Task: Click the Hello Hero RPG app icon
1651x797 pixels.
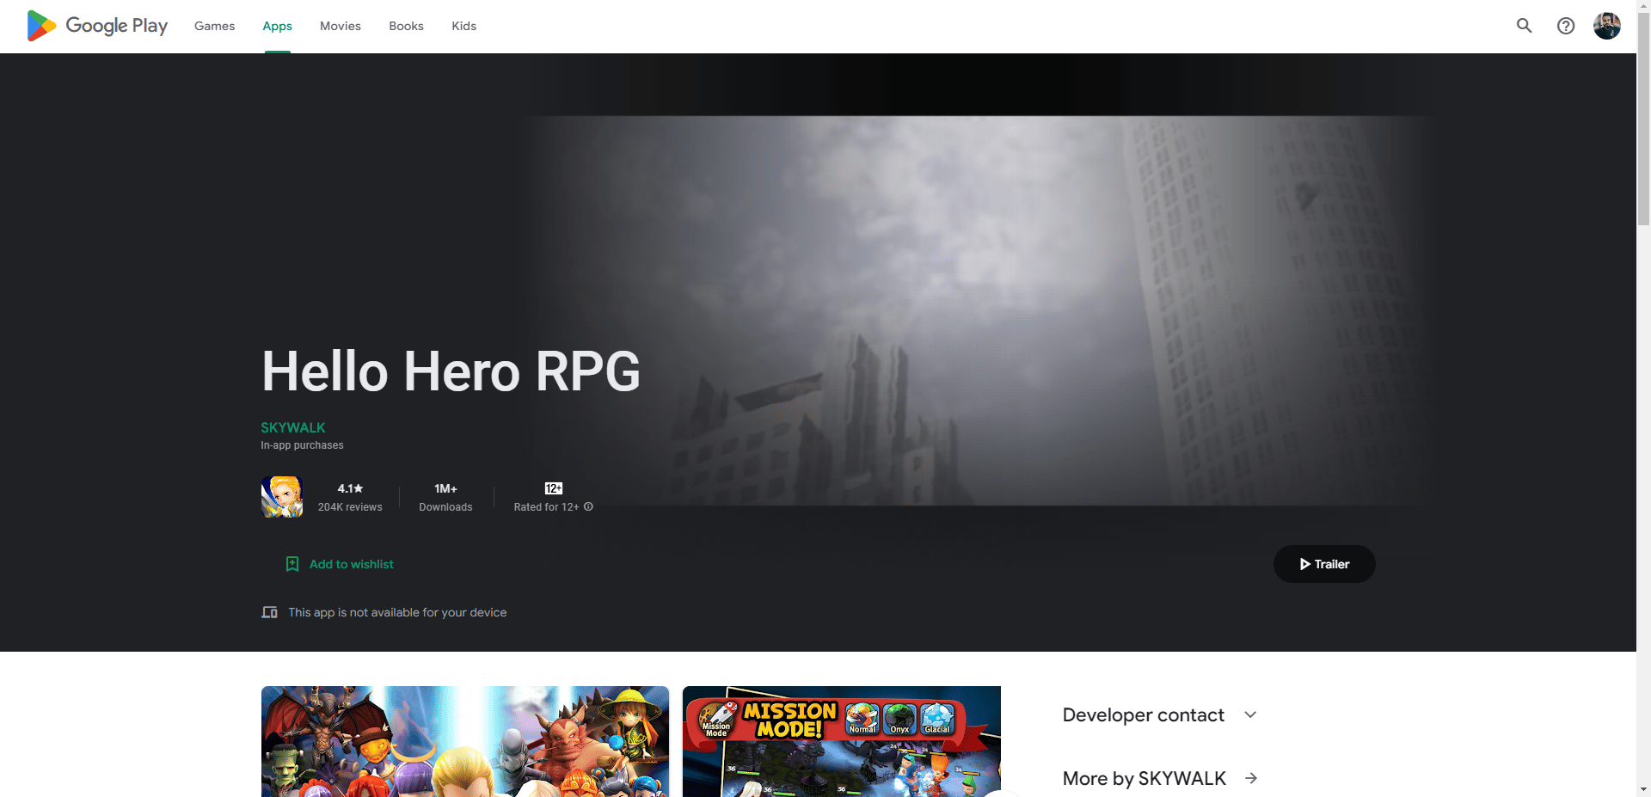Action: pos(282,497)
